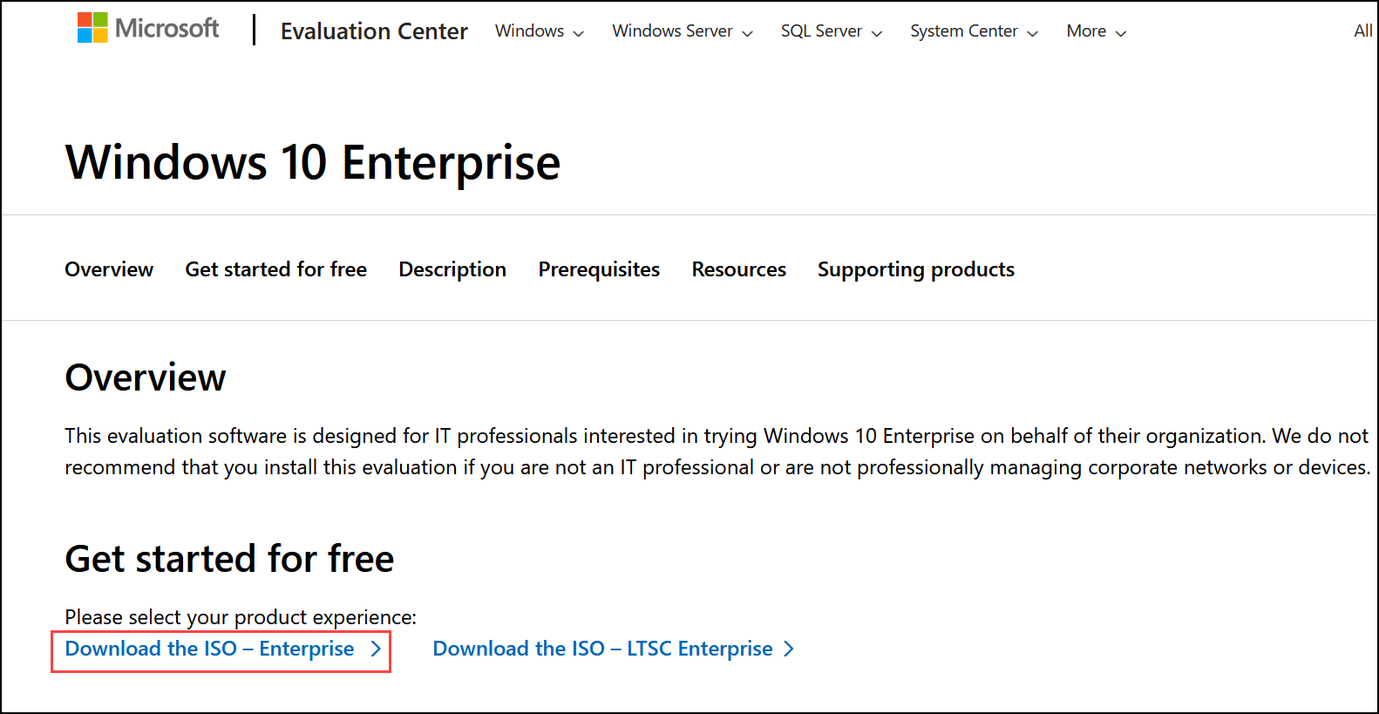1379x714 pixels.
Task: Click the Get started for free heading
Action: point(230,559)
